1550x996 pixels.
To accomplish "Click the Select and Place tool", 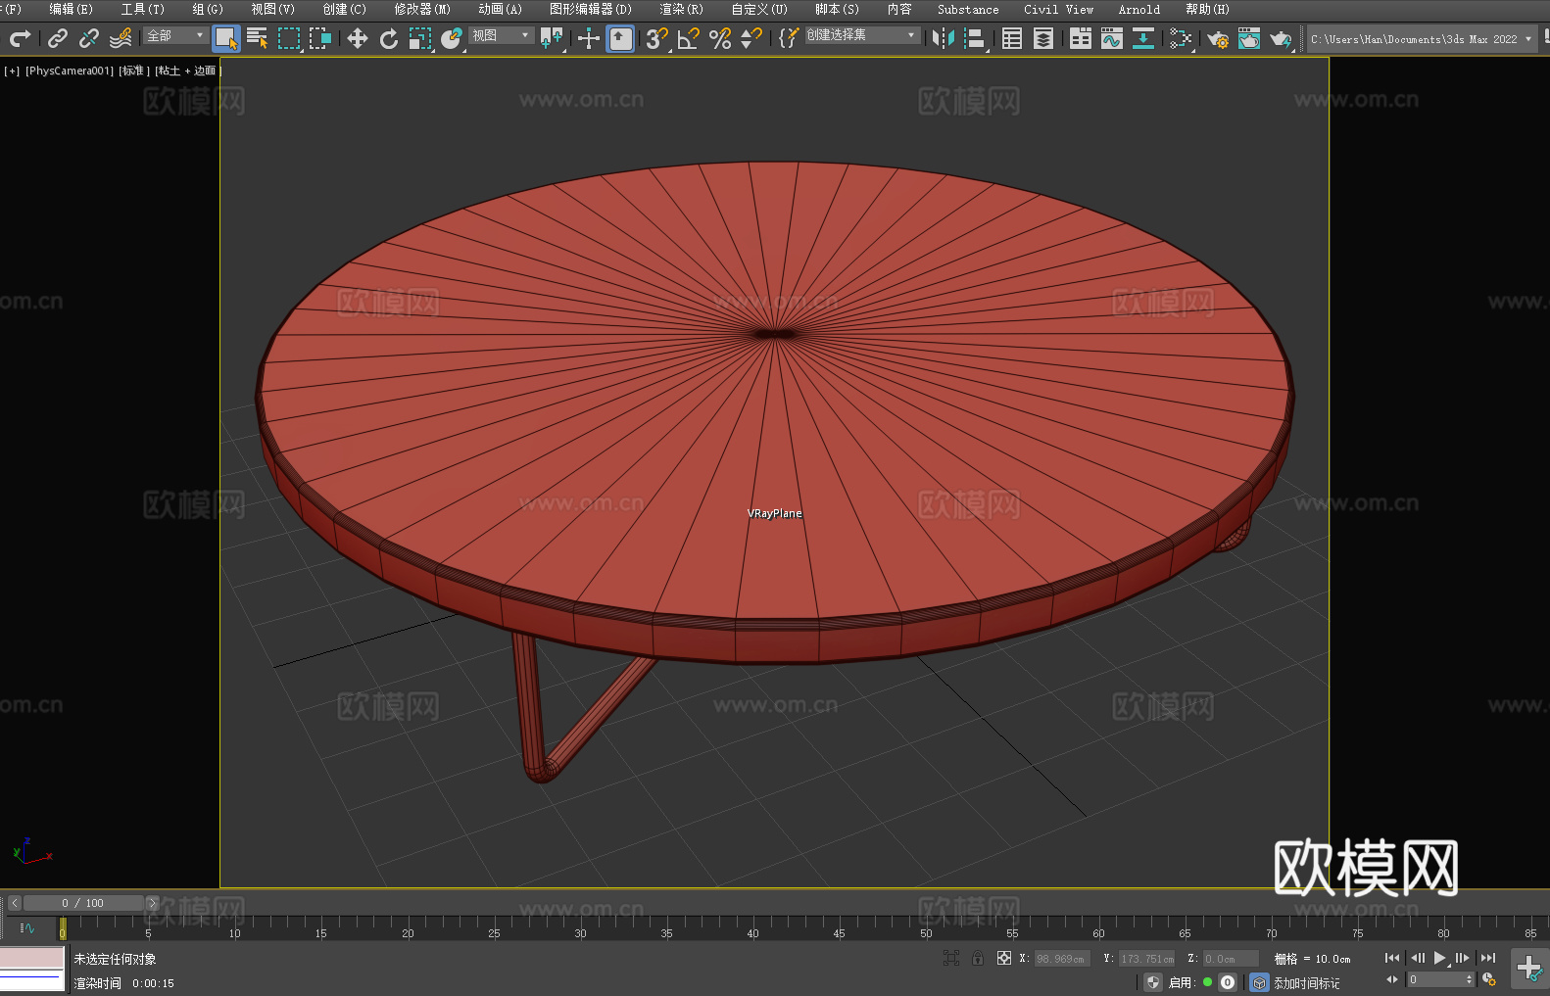I will [452, 38].
